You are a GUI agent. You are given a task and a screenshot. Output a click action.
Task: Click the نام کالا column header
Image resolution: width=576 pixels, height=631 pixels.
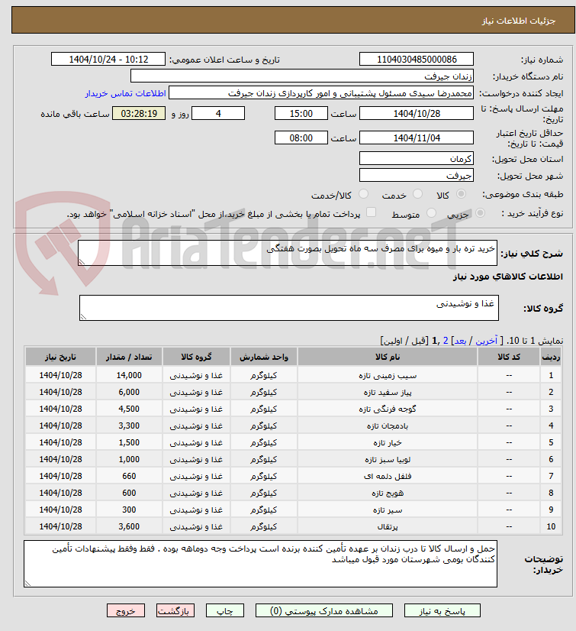388,357
